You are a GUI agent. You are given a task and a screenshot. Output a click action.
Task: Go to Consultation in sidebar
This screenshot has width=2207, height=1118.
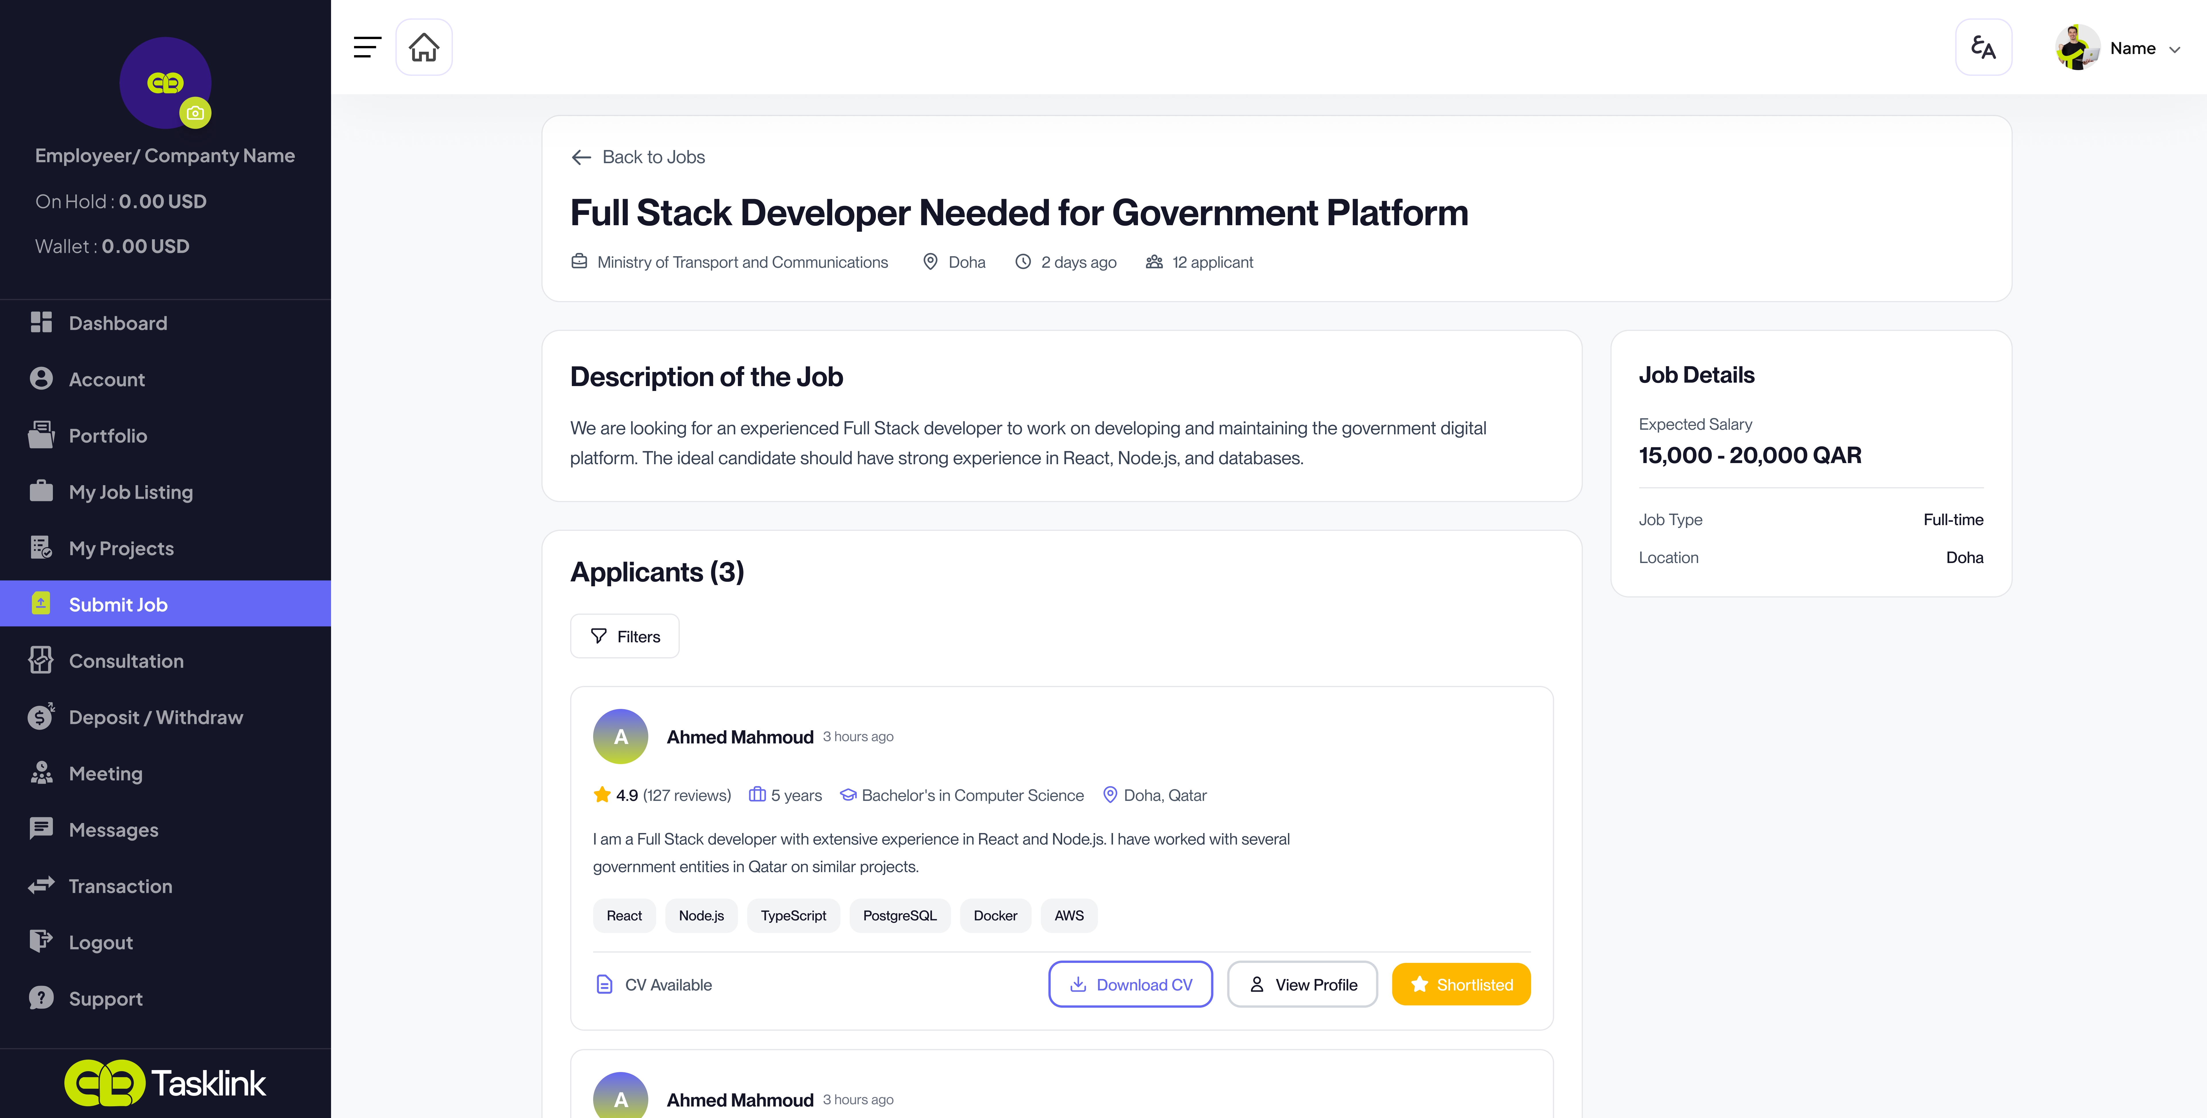pos(126,660)
